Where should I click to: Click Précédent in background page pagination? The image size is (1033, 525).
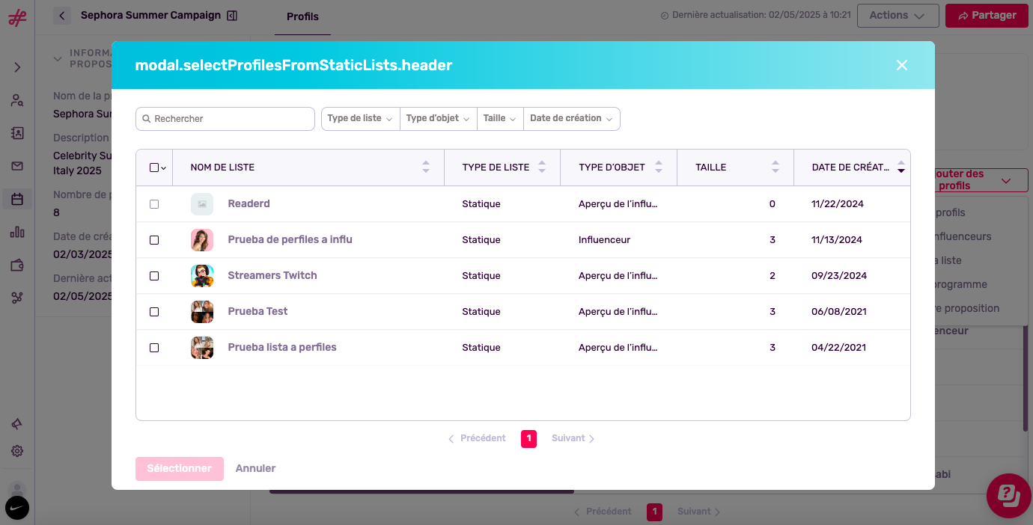coord(603,512)
